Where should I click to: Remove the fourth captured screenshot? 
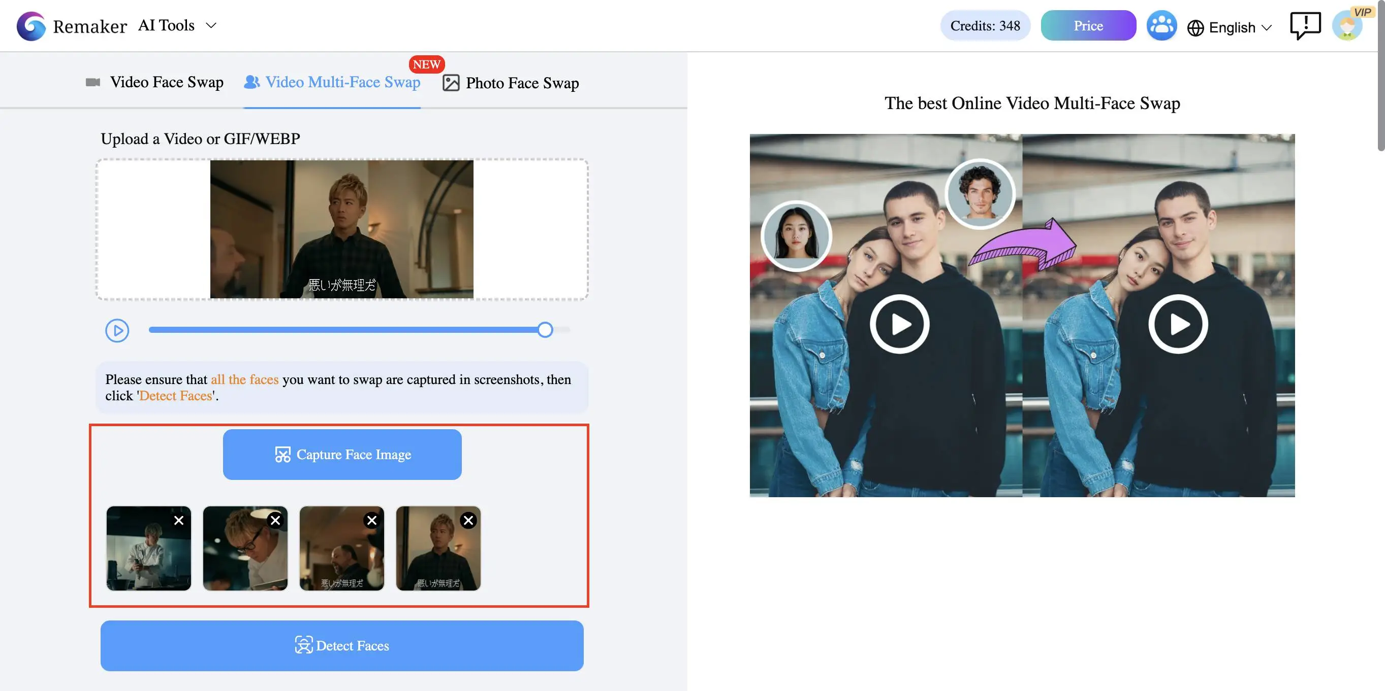click(468, 520)
